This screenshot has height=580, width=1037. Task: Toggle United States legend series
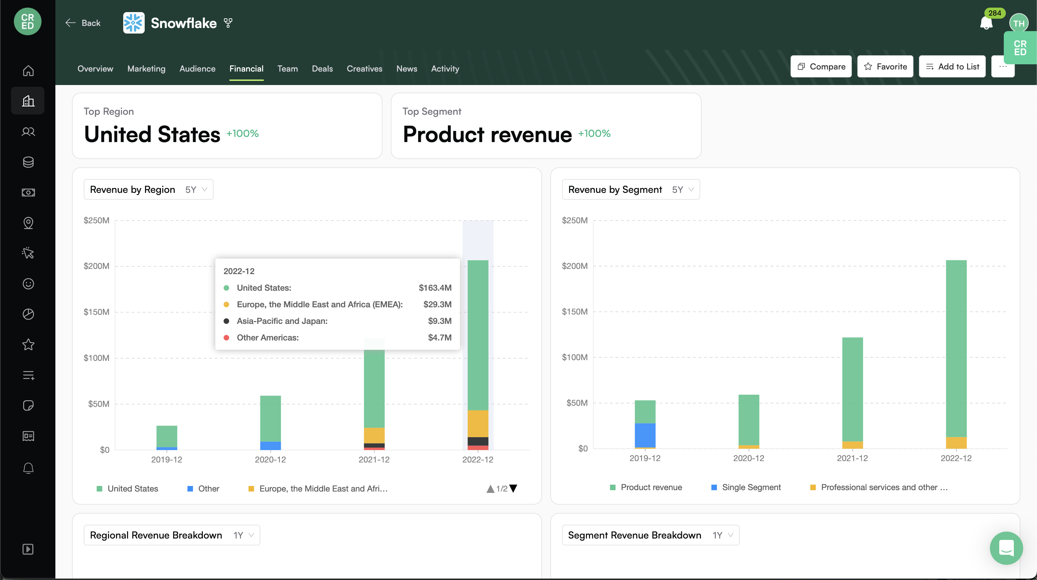128,488
